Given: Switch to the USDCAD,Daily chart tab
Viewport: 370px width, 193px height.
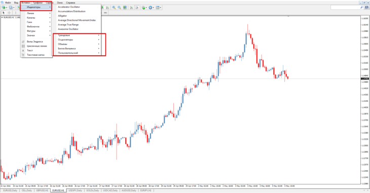Looking at the screenshot, I should click(110, 190).
